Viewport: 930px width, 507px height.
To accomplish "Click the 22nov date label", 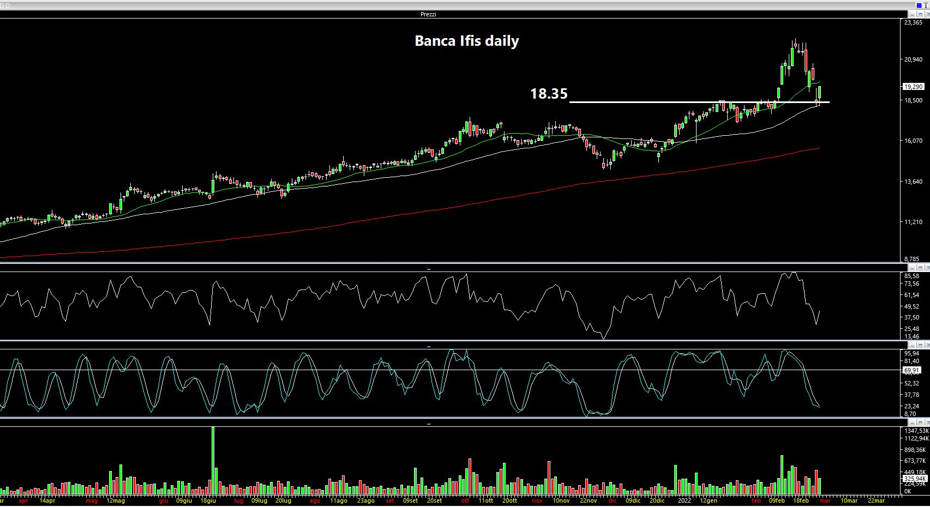I will pos(588,500).
